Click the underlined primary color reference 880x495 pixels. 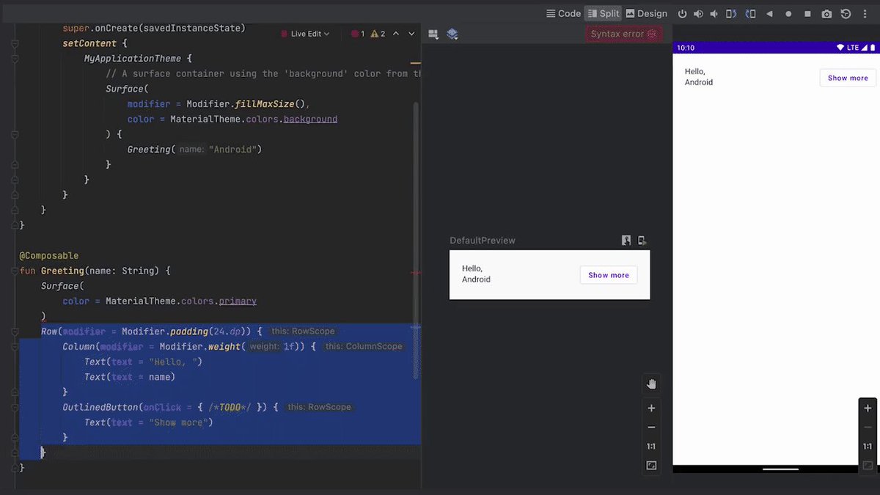pyautogui.click(x=238, y=301)
